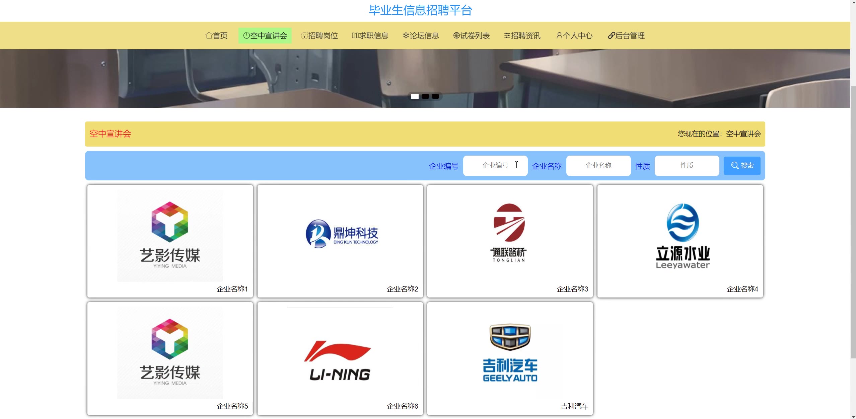The height and width of the screenshot is (419, 856).
Task: Go to 招聘岗位 in the navigation bar
Action: pos(319,35)
